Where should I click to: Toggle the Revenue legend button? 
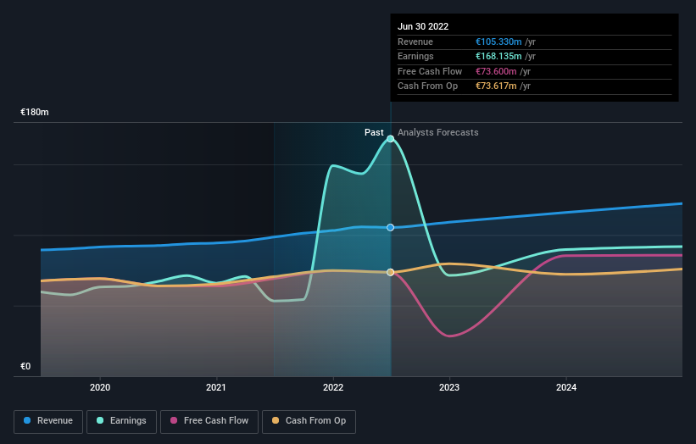48,421
